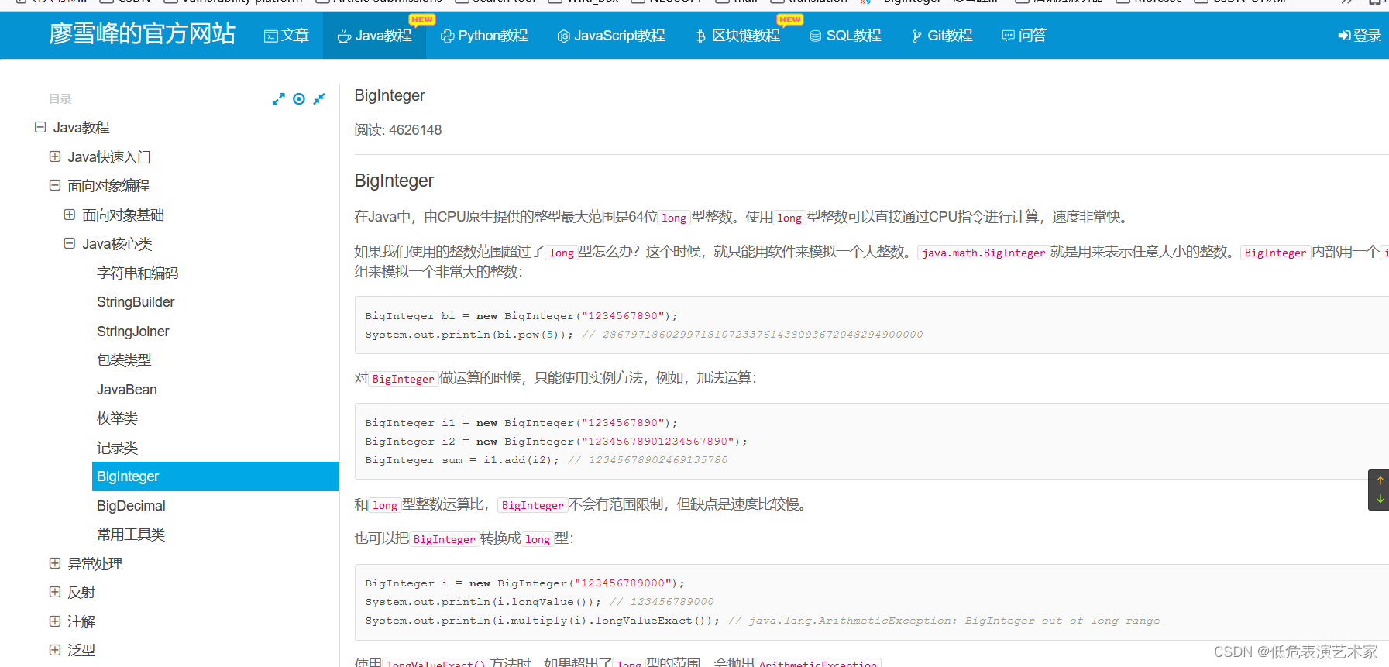Click the i1.add(i2) code line
1389x667 pixels.
(546, 460)
